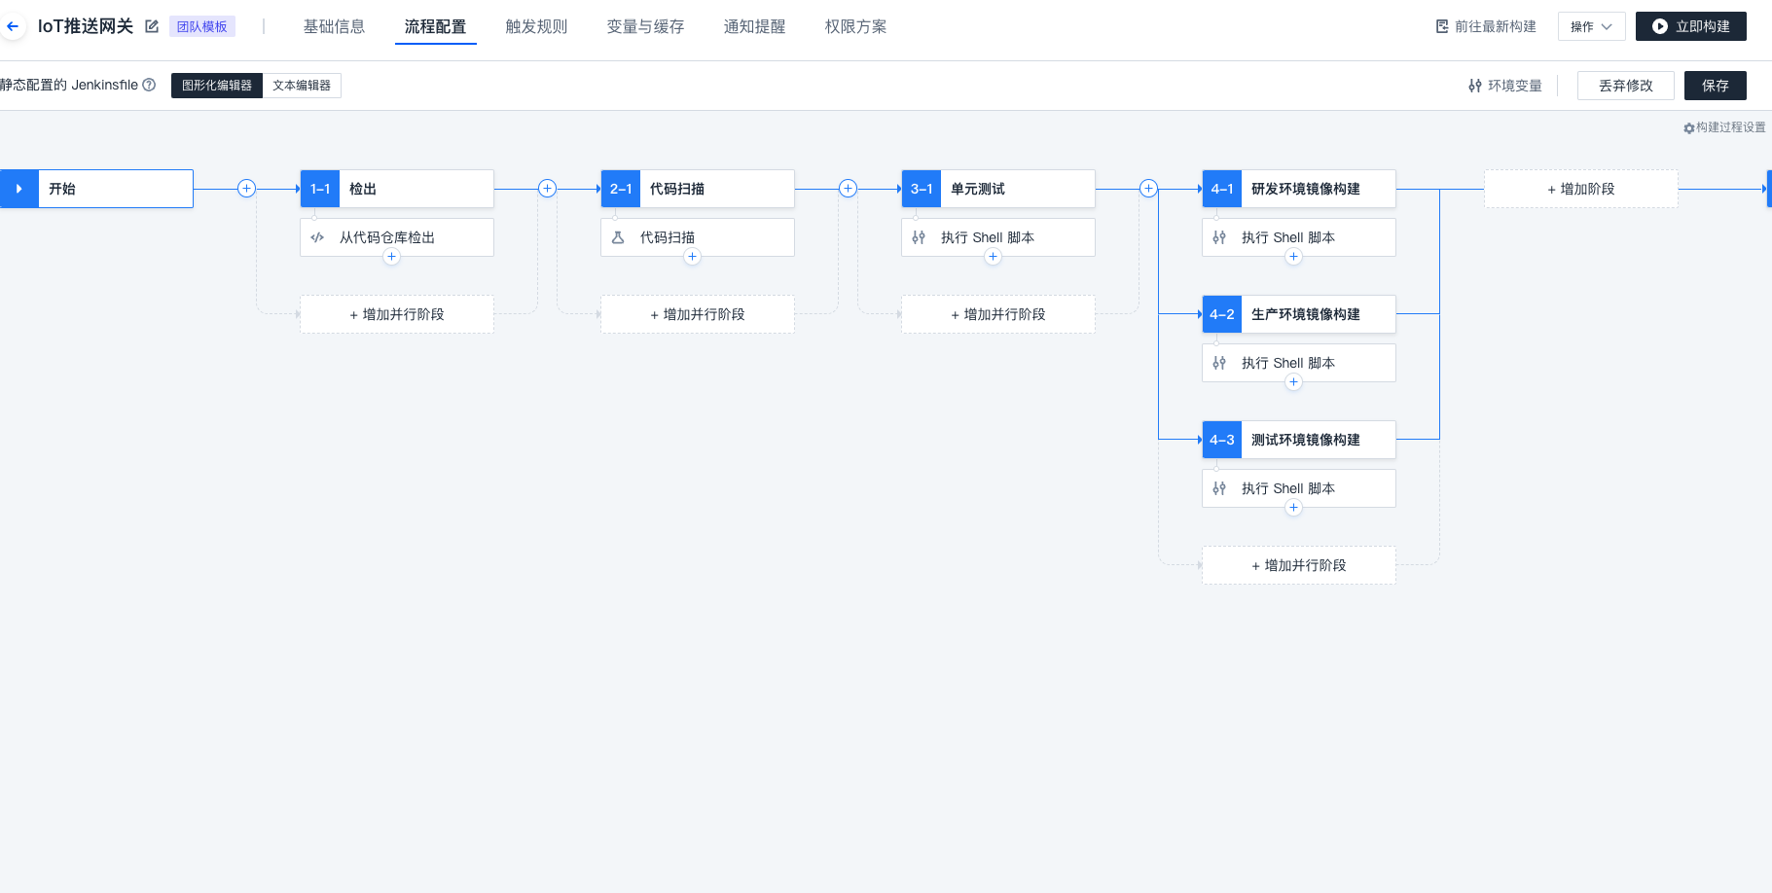Open the 代码扫描 step with flask icon
The width and height of the screenshot is (1772, 893).
[698, 237]
